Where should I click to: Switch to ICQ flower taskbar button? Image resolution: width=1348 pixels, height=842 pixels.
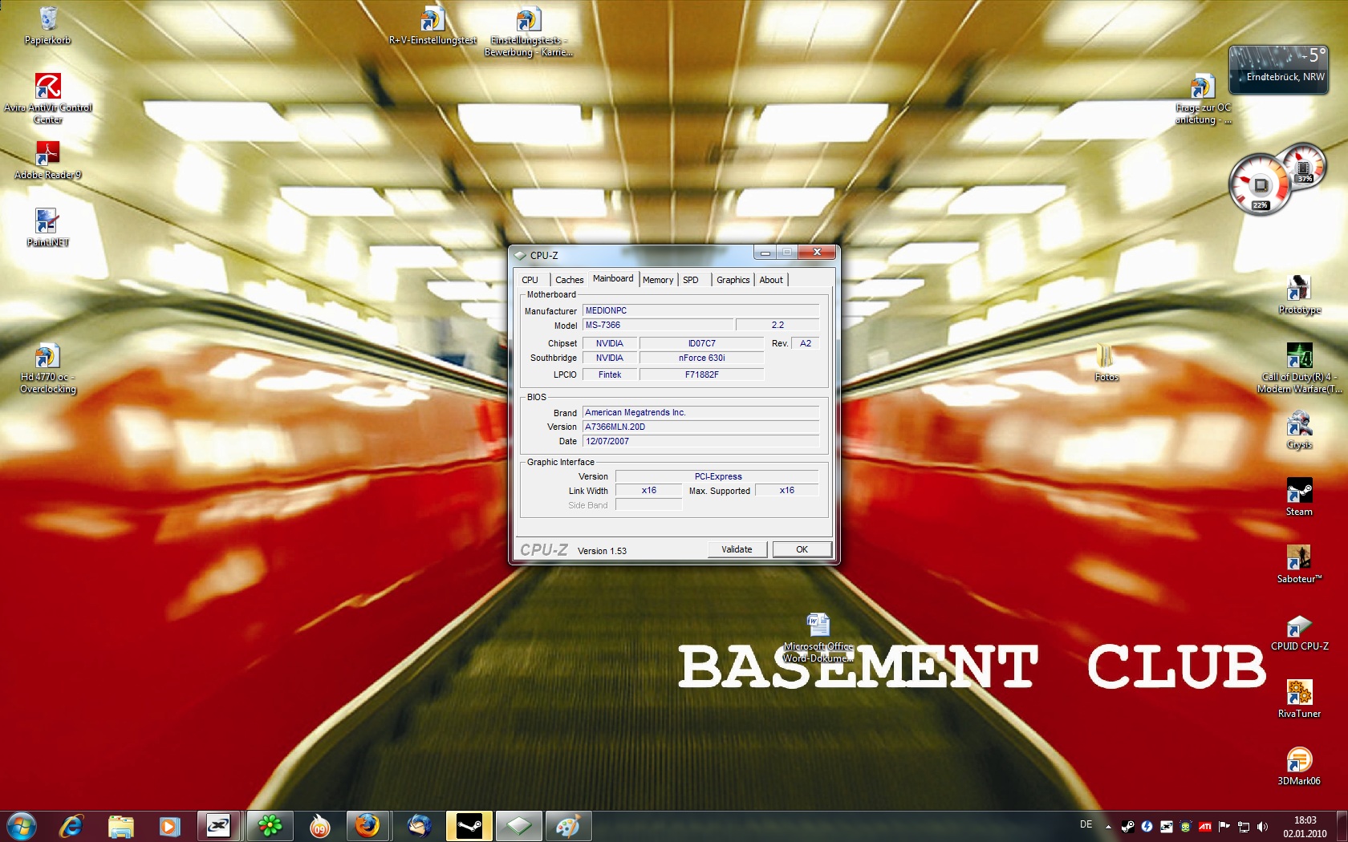270,826
